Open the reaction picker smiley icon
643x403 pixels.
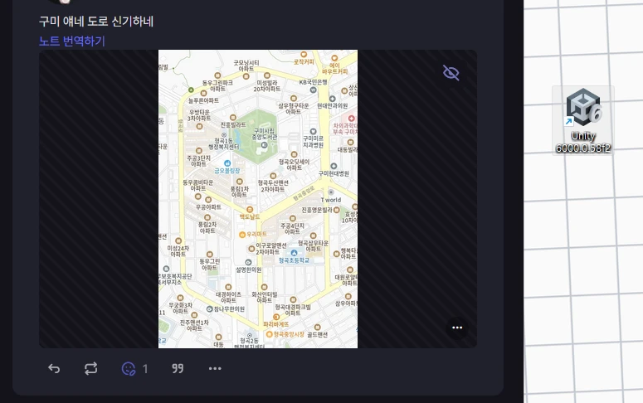click(129, 368)
